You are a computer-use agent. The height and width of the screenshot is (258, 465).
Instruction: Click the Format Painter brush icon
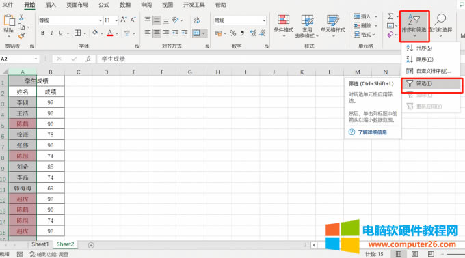point(21,35)
